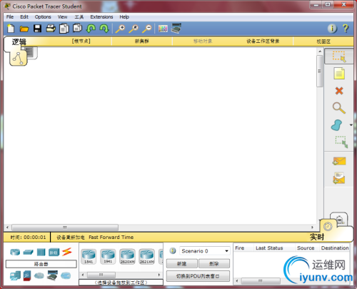Open the info icon in top toolbar
Viewport: 357px width, 289px height.
332,29
